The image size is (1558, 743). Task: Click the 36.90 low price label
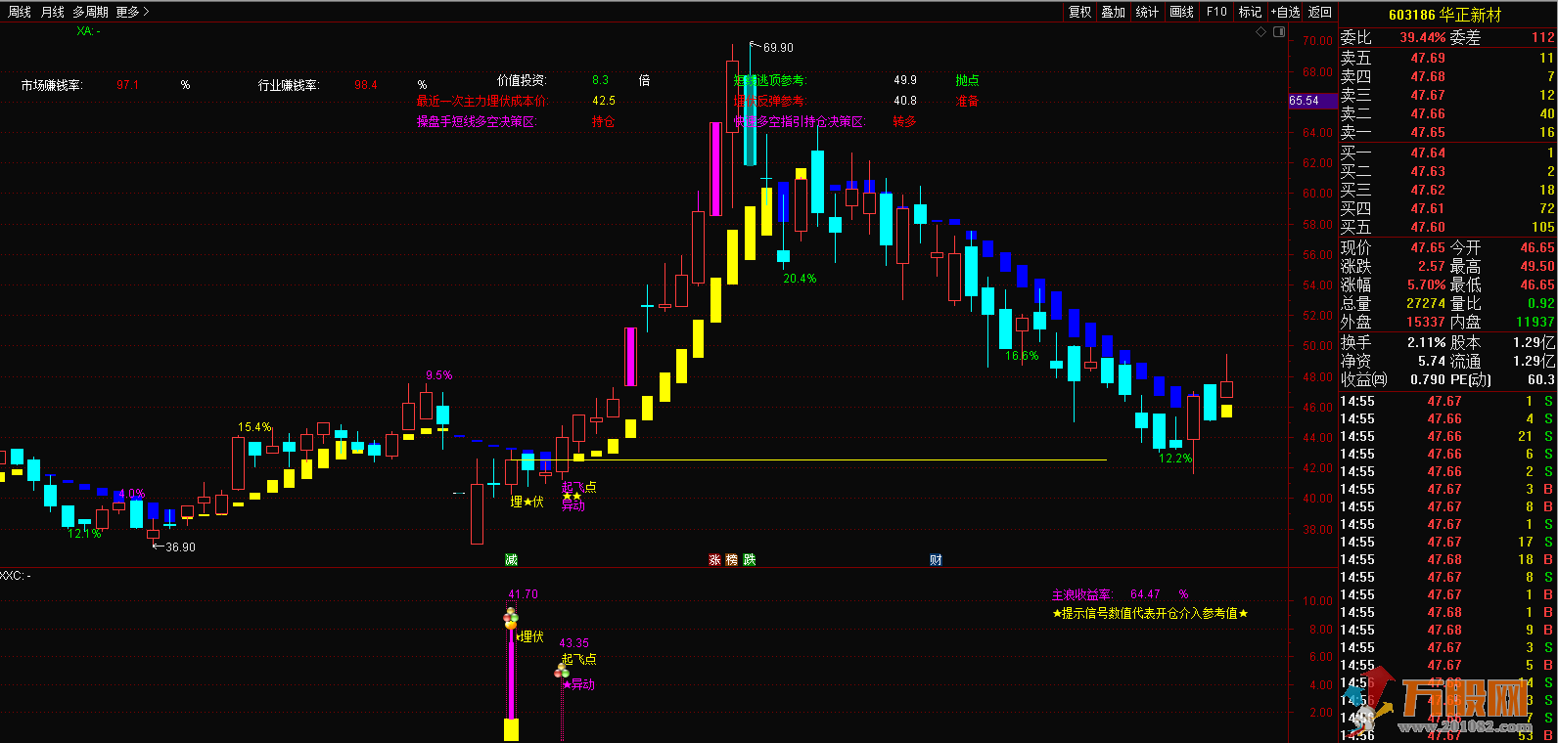coord(180,547)
